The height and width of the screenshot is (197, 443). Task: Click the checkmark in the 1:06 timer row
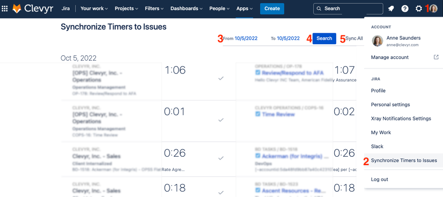(x=221, y=78)
